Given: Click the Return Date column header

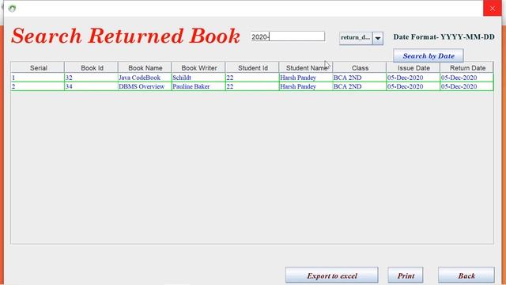Looking at the screenshot, I should coord(467,68).
